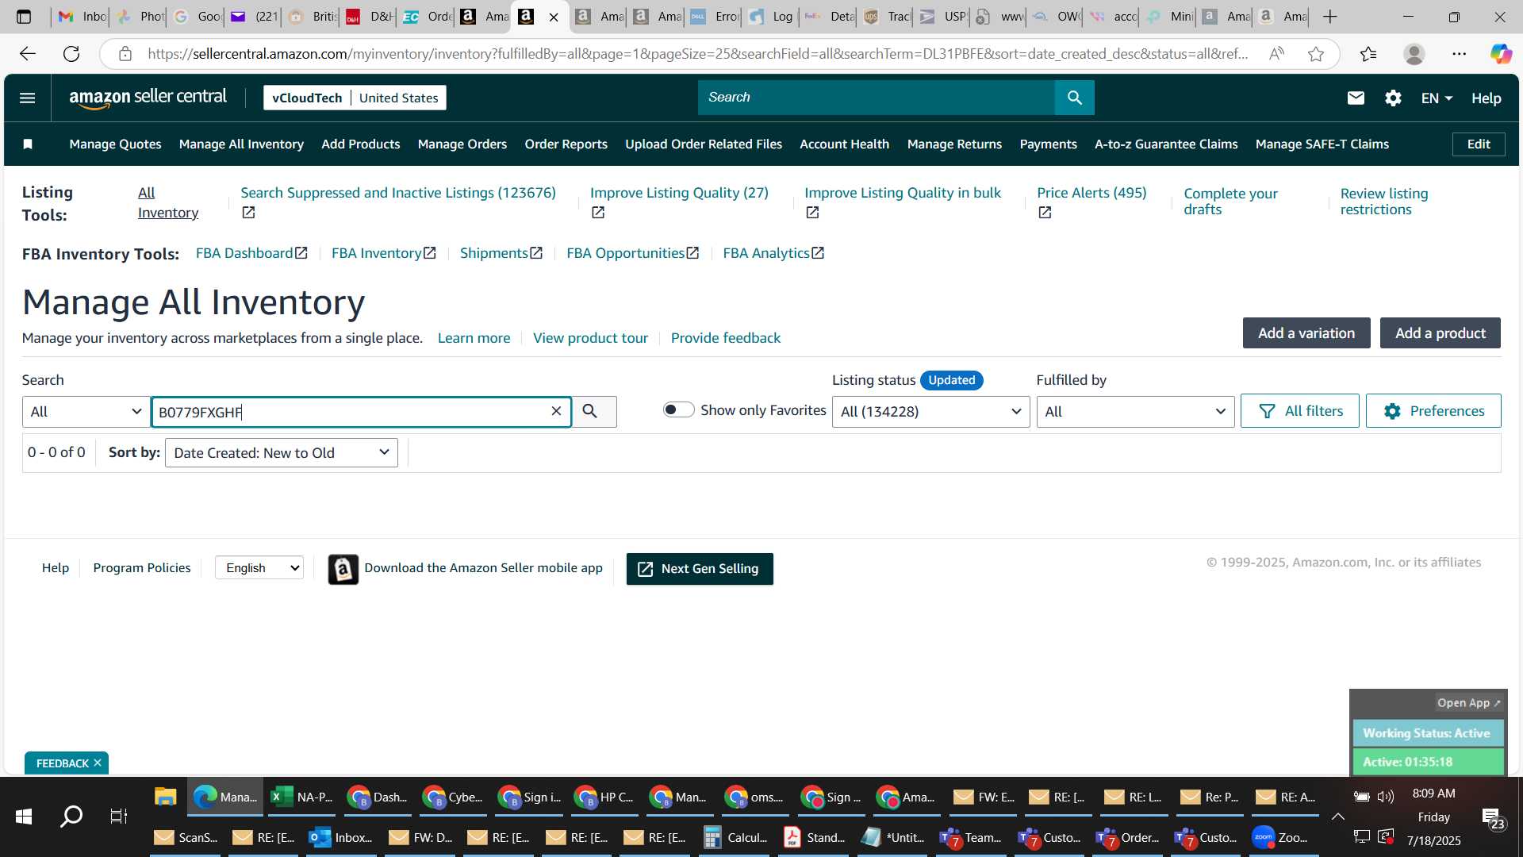Image resolution: width=1523 pixels, height=857 pixels.
Task: Click Next Gen Selling button
Action: (x=700, y=569)
